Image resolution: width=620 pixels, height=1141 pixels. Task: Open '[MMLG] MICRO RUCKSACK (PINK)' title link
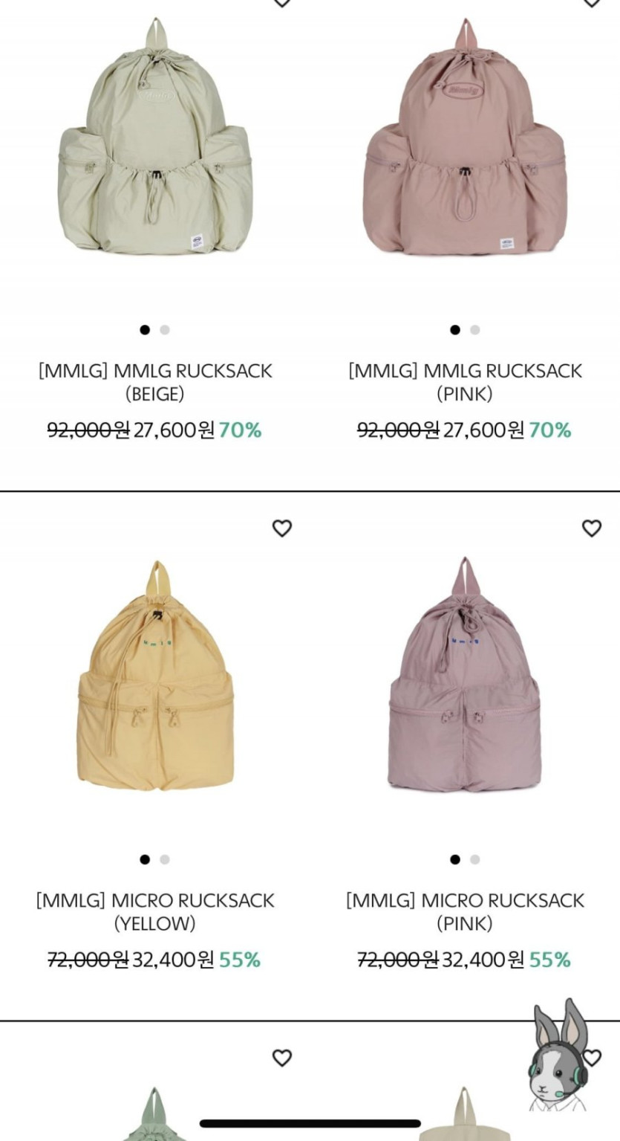(466, 912)
